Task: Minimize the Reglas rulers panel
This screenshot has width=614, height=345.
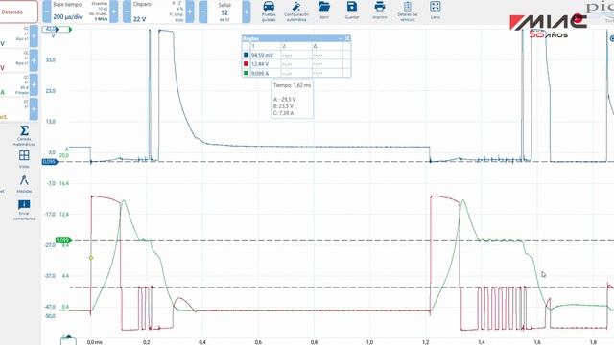Action: coord(340,38)
